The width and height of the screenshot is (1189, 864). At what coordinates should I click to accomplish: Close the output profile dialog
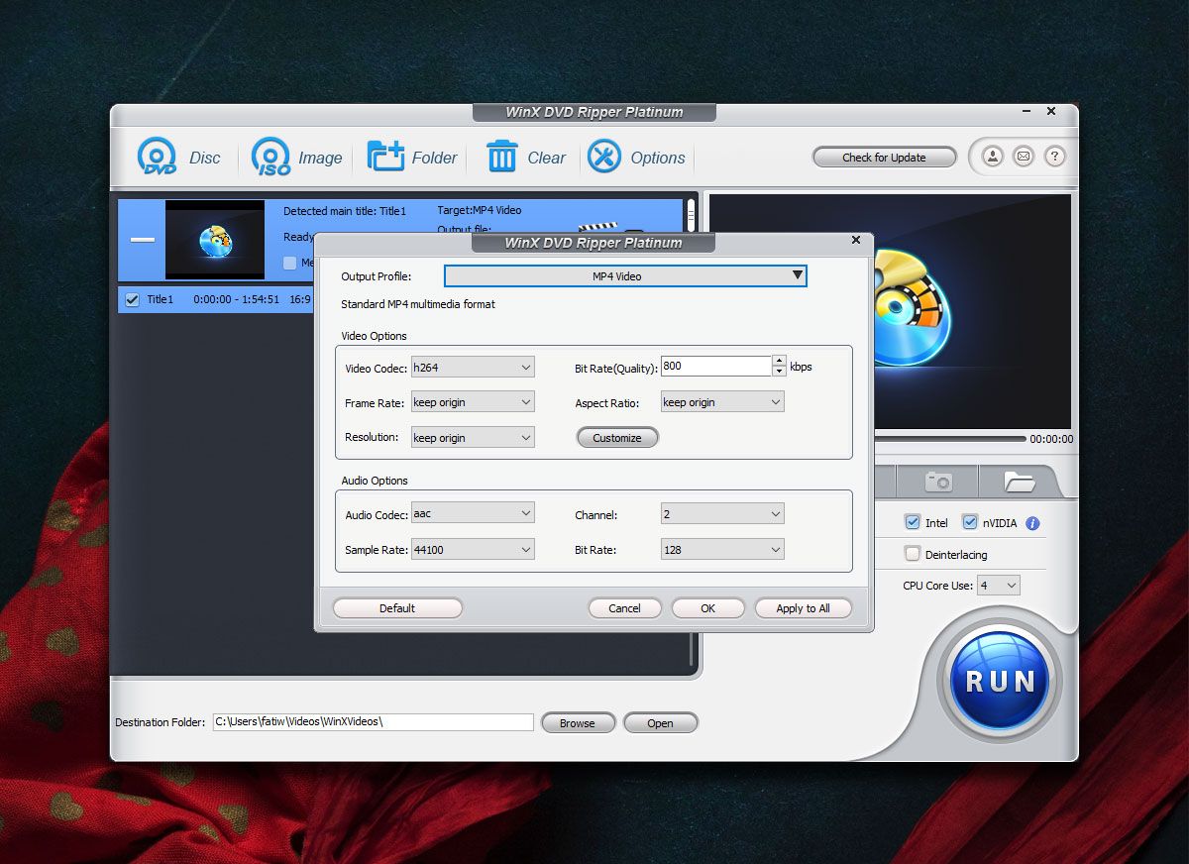[x=856, y=240]
